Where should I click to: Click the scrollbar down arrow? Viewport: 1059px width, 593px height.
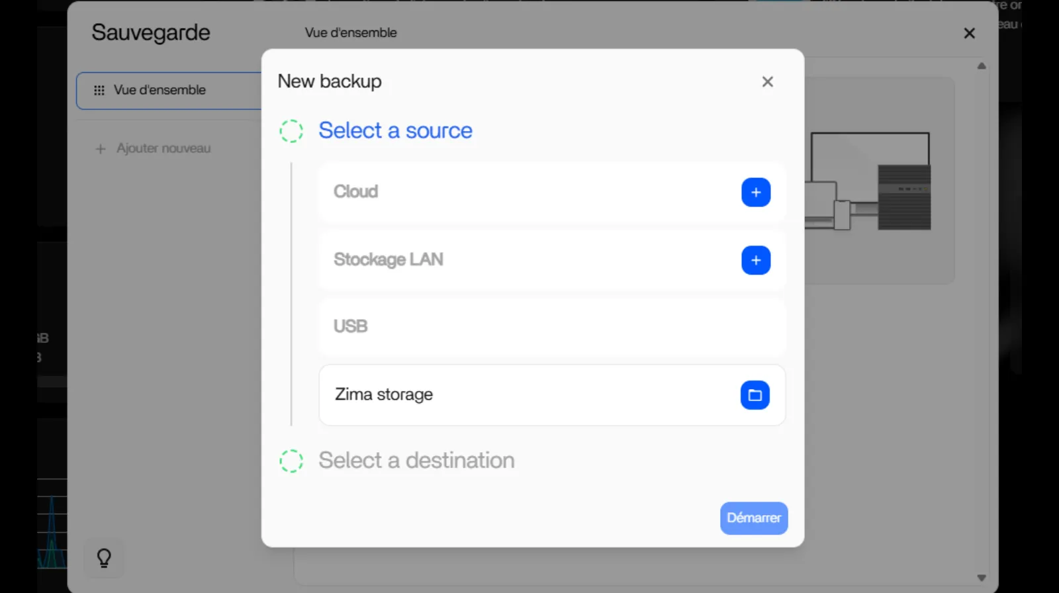[982, 576]
